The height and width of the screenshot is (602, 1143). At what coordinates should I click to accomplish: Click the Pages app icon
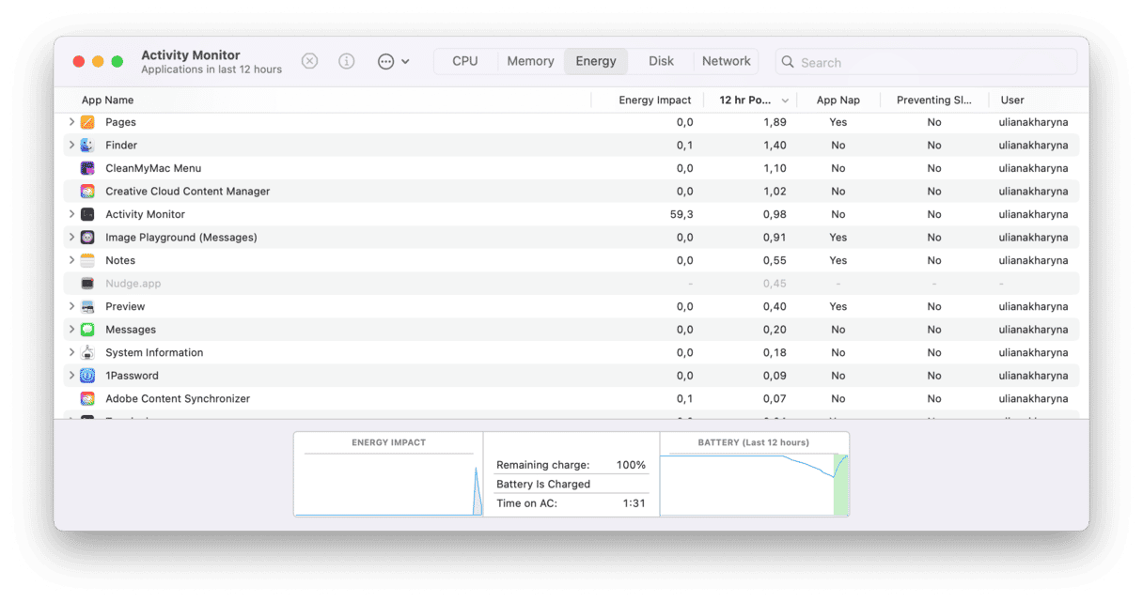click(x=87, y=122)
